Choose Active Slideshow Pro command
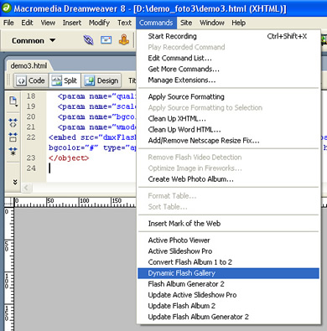 (229, 251)
